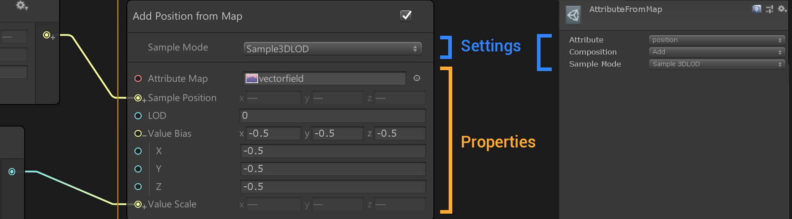Click the Attribute Map input port
Screen dimensions: 792x219
pyautogui.click(x=138, y=79)
